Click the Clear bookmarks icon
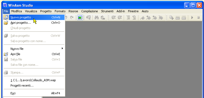 click(x=161, y=18)
